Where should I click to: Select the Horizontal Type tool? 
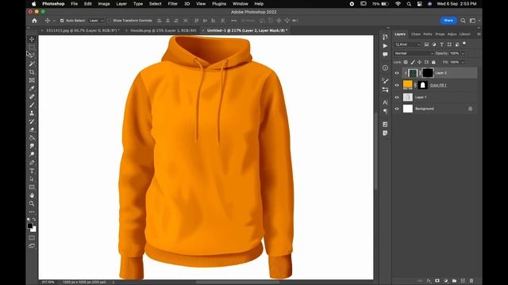coord(32,171)
